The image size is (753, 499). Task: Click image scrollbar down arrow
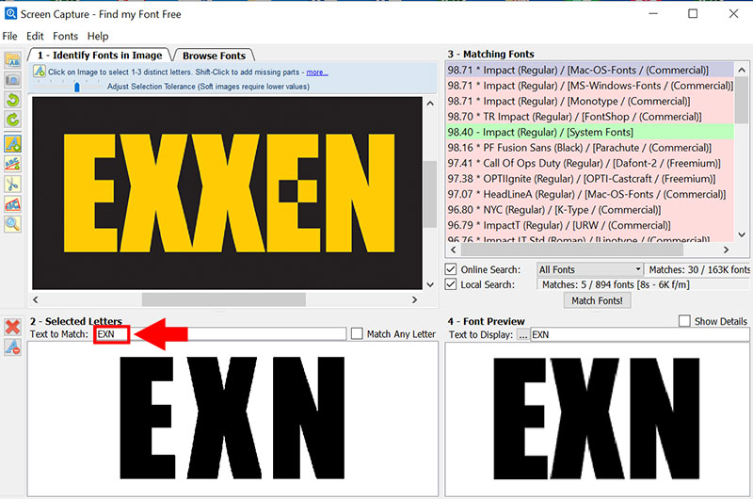(430, 284)
